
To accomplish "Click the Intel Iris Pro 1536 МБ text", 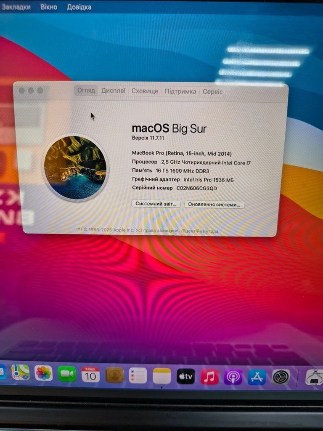I will [209, 180].
